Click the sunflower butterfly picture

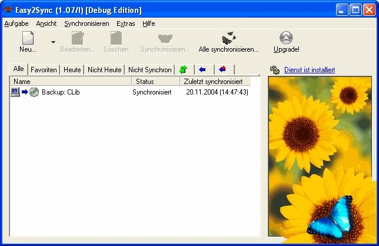pyautogui.click(x=323, y=159)
